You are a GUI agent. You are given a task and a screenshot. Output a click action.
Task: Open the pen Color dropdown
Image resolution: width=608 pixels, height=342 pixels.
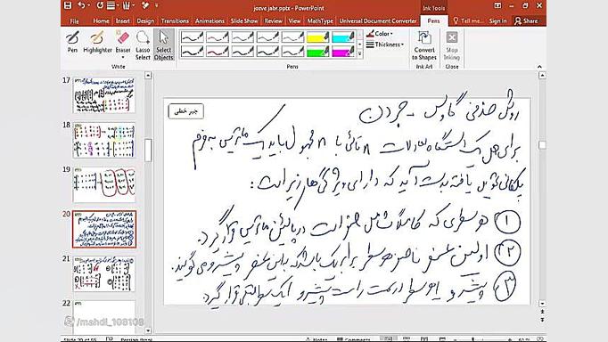tap(380, 34)
